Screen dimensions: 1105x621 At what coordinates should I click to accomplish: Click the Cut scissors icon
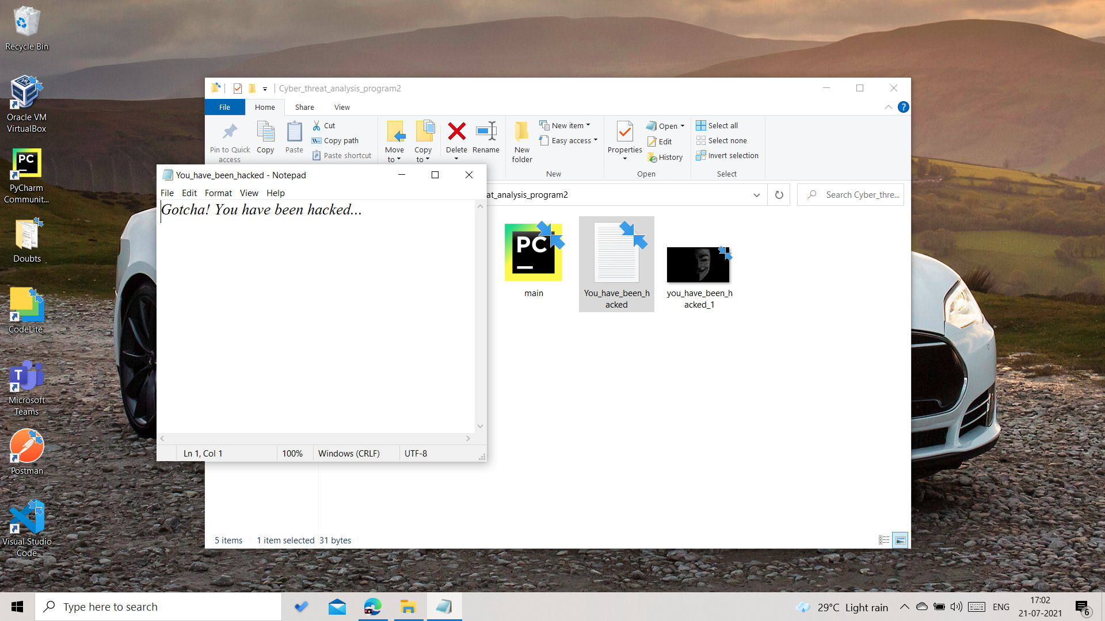pos(317,125)
